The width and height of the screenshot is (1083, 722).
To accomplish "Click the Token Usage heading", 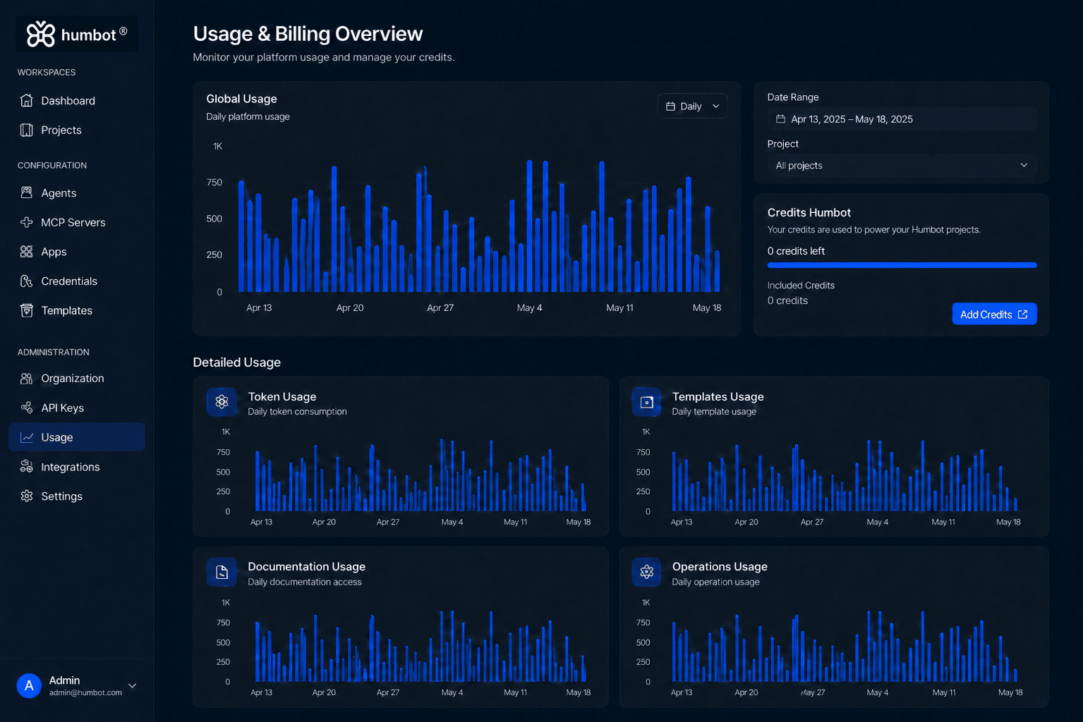I will click(x=282, y=397).
